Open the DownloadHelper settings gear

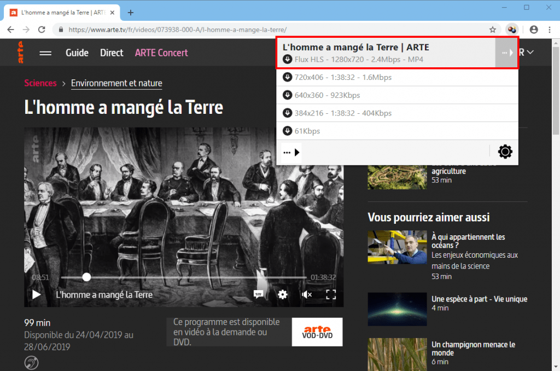pyautogui.click(x=505, y=152)
